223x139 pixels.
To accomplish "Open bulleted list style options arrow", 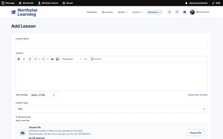I will pos(40,59).
